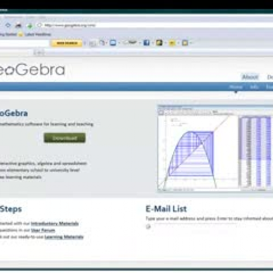
Task: Click the small icon below E-Mail List text
Action: click(148, 227)
